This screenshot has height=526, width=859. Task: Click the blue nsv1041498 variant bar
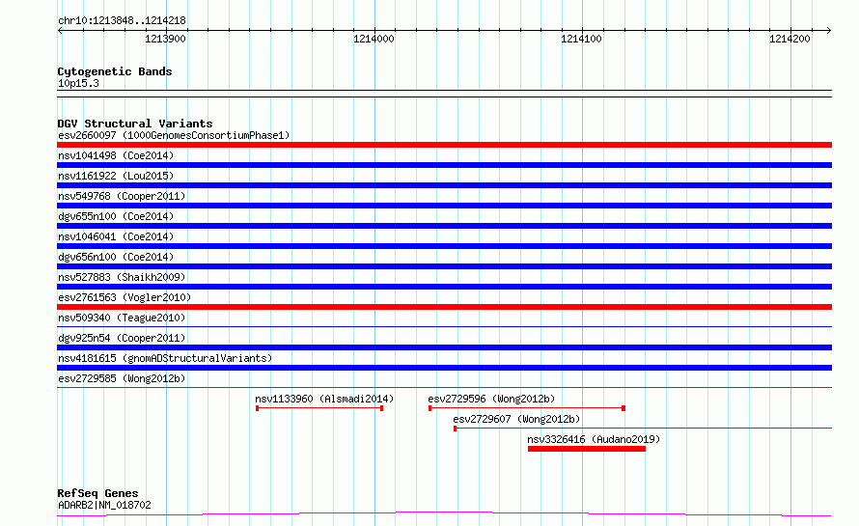[444, 165]
